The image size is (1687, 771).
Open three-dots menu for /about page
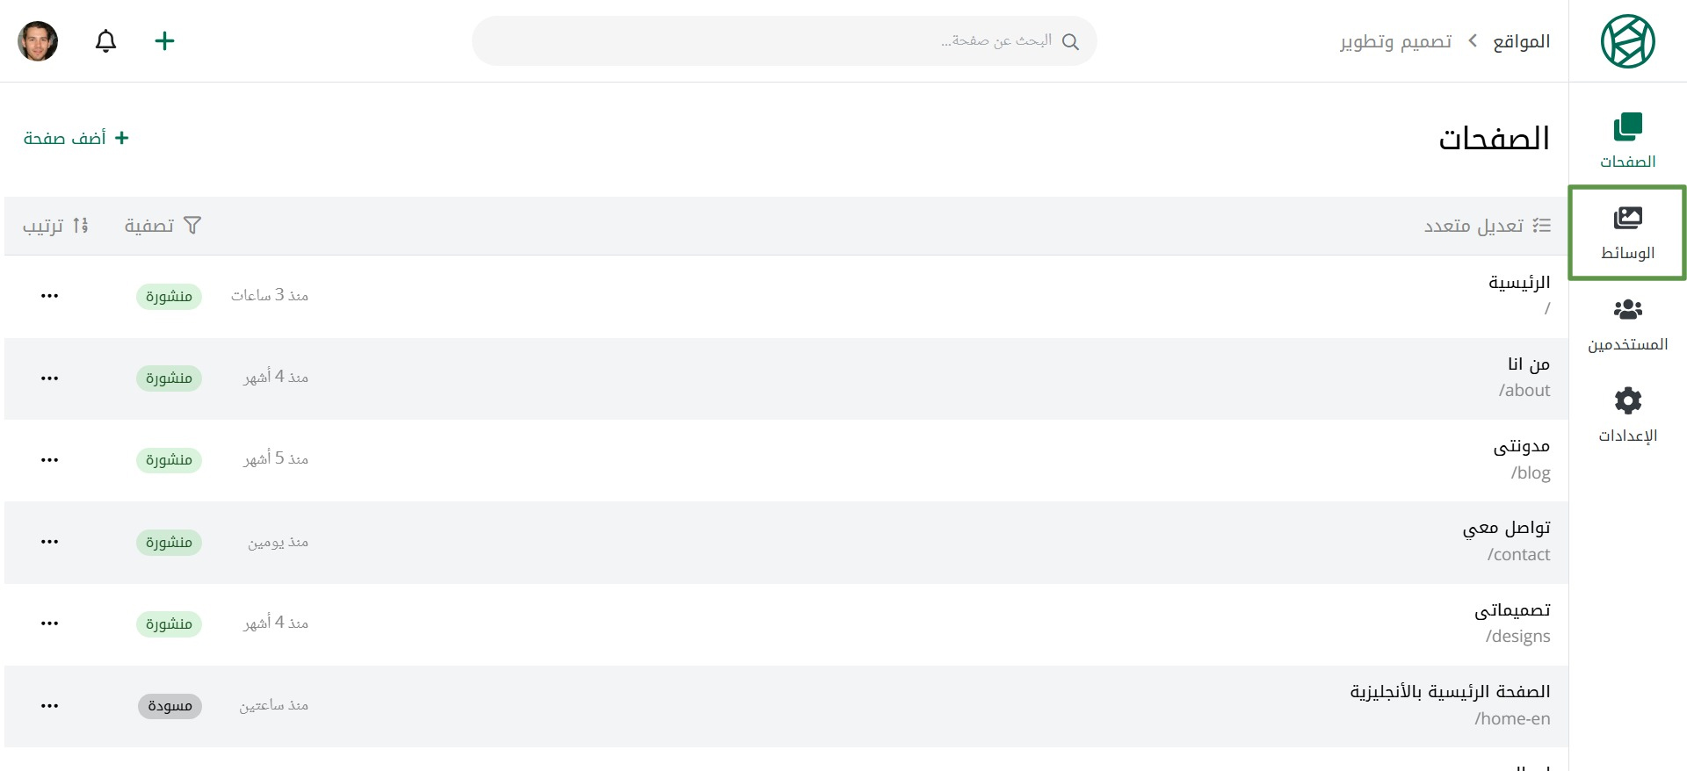[49, 378]
